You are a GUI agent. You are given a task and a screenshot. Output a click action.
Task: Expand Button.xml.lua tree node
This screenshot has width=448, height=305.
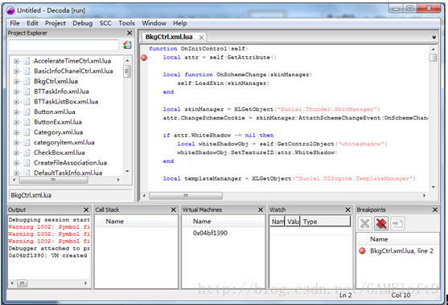point(16,112)
